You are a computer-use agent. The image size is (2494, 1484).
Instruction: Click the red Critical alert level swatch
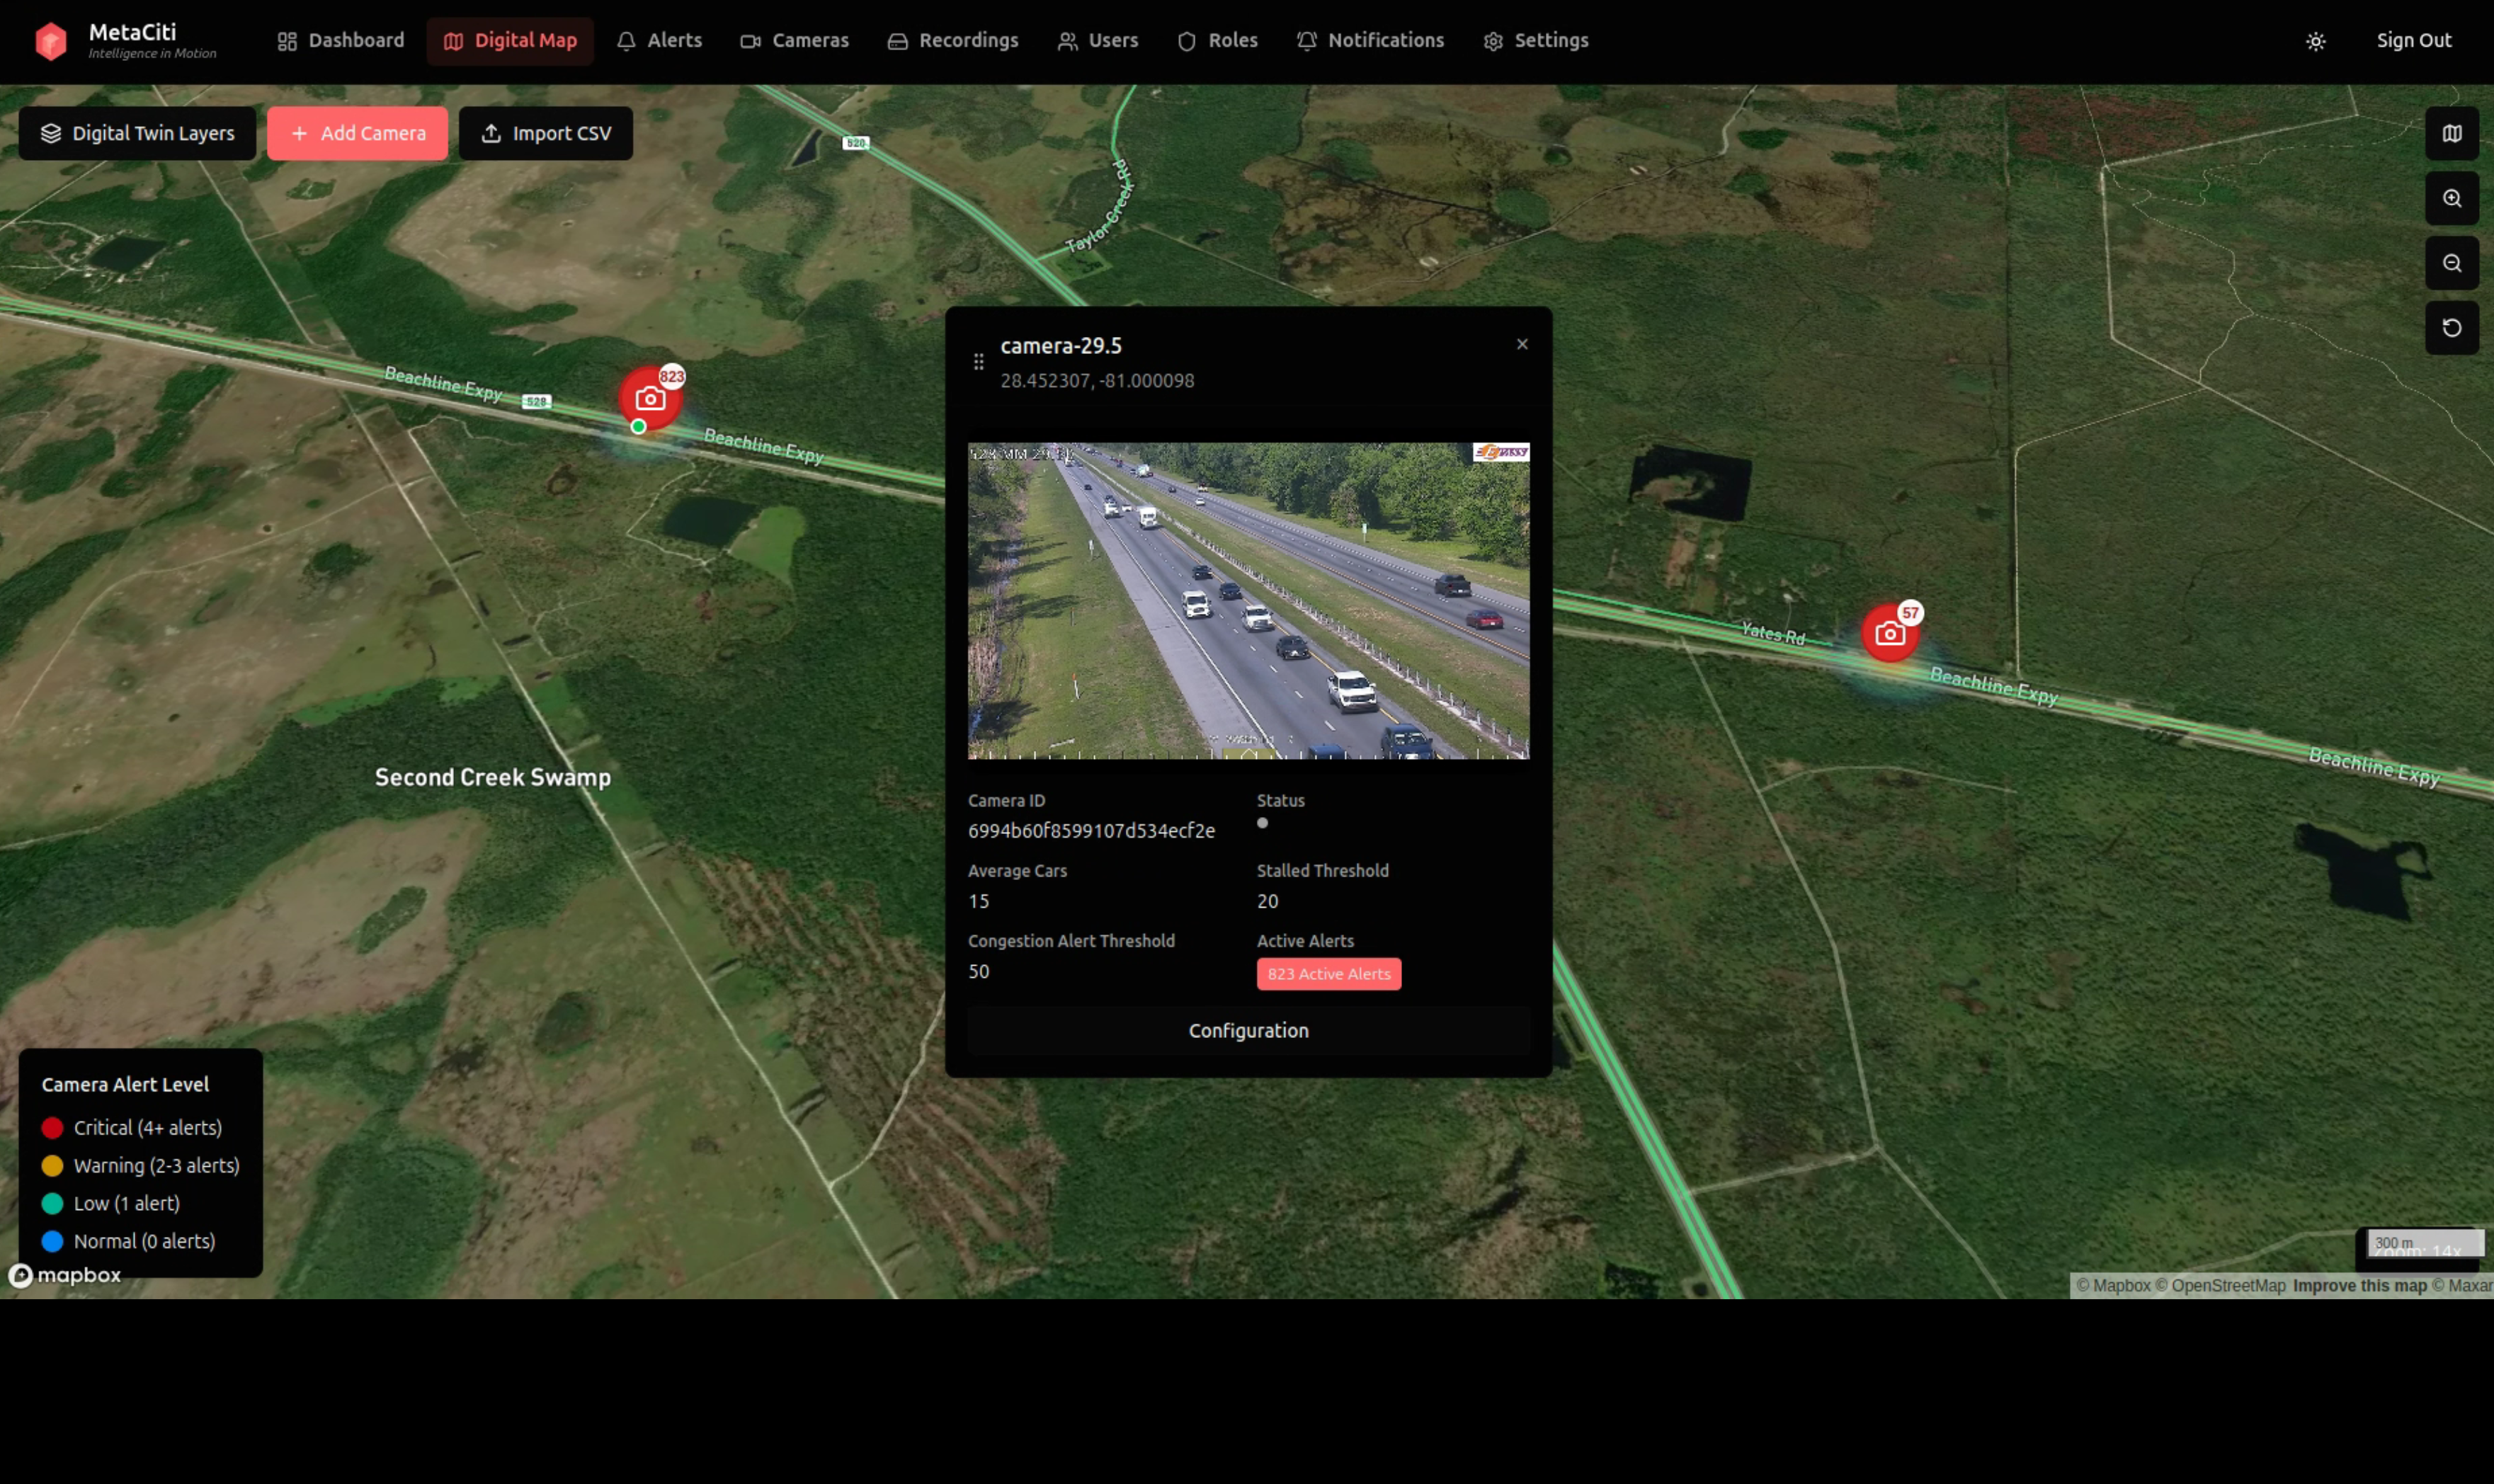(52, 1127)
